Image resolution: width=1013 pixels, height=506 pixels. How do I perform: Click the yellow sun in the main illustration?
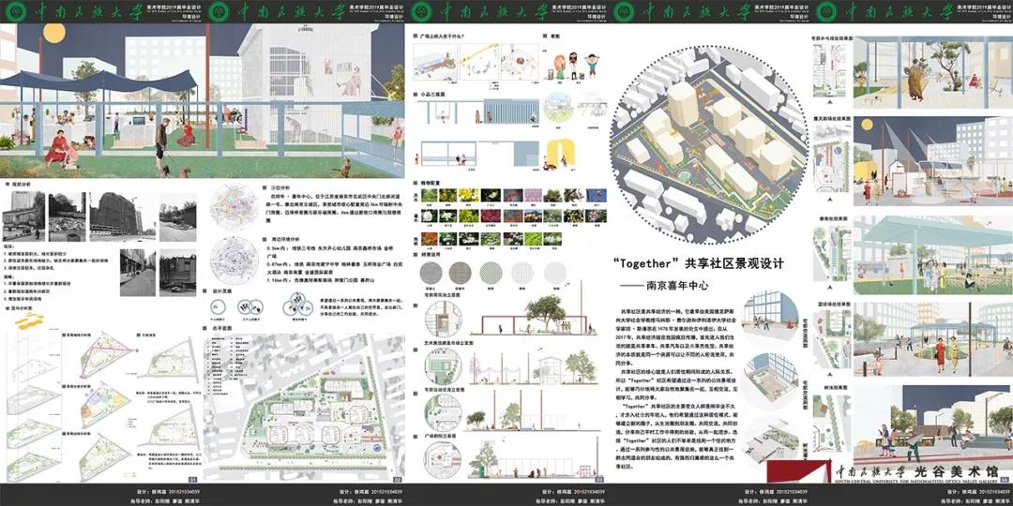point(53,33)
